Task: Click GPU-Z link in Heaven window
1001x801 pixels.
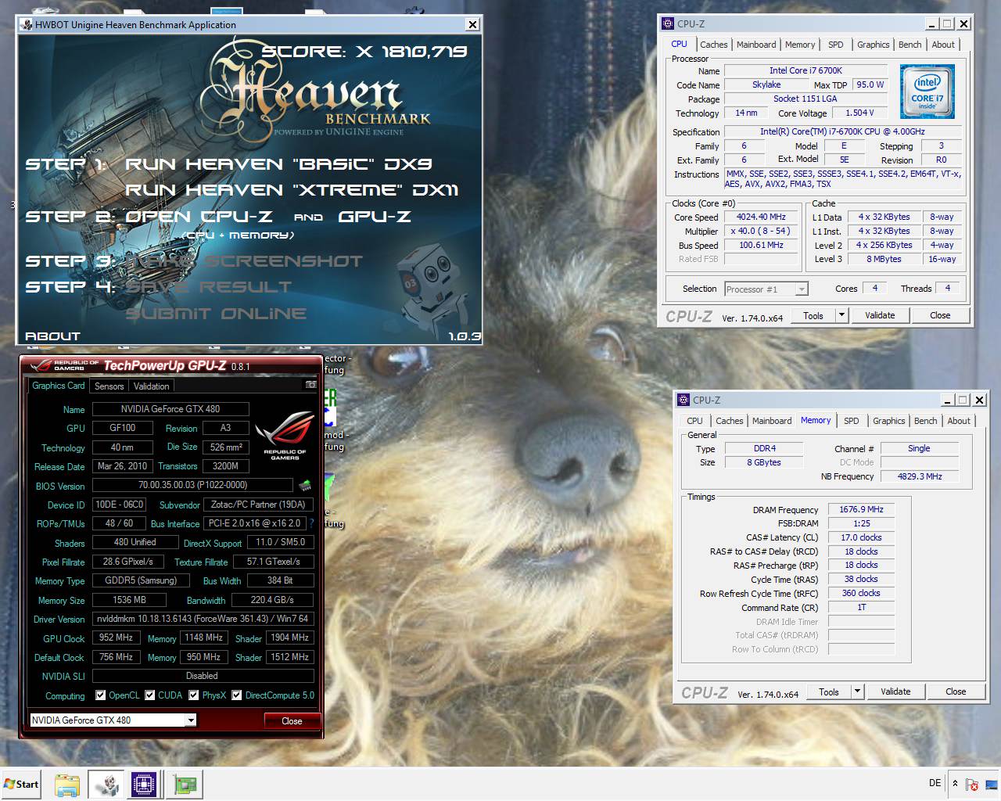Action: (x=375, y=217)
